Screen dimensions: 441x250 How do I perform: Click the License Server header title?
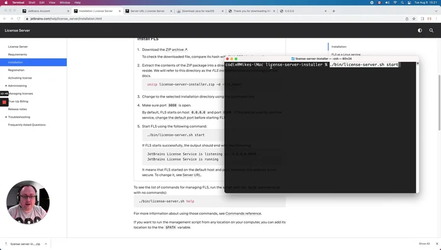pos(17,30)
